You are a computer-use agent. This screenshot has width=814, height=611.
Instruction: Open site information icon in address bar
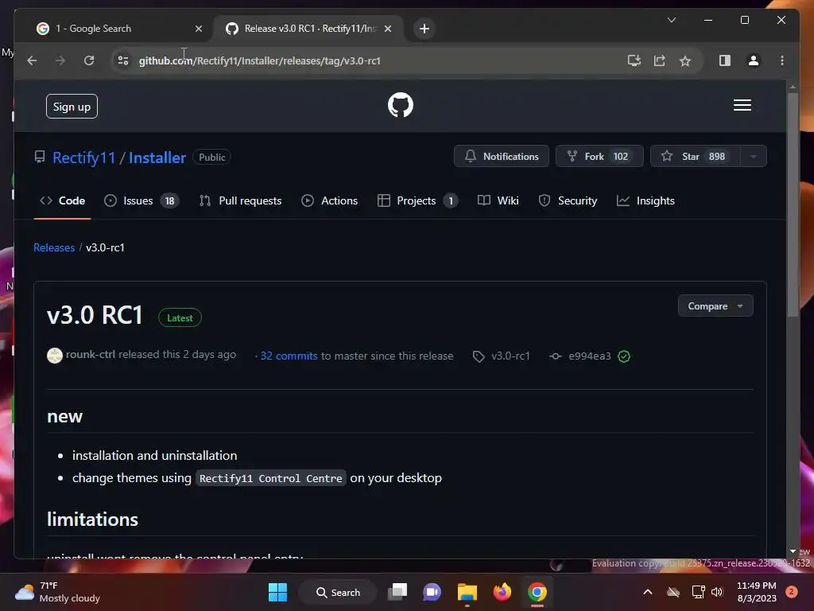point(123,60)
